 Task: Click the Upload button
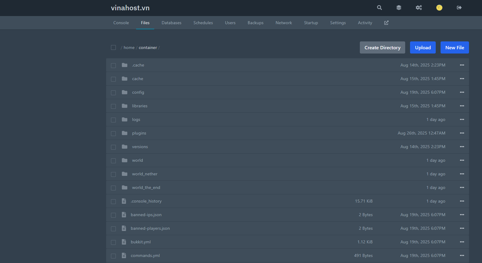pos(422,47)
